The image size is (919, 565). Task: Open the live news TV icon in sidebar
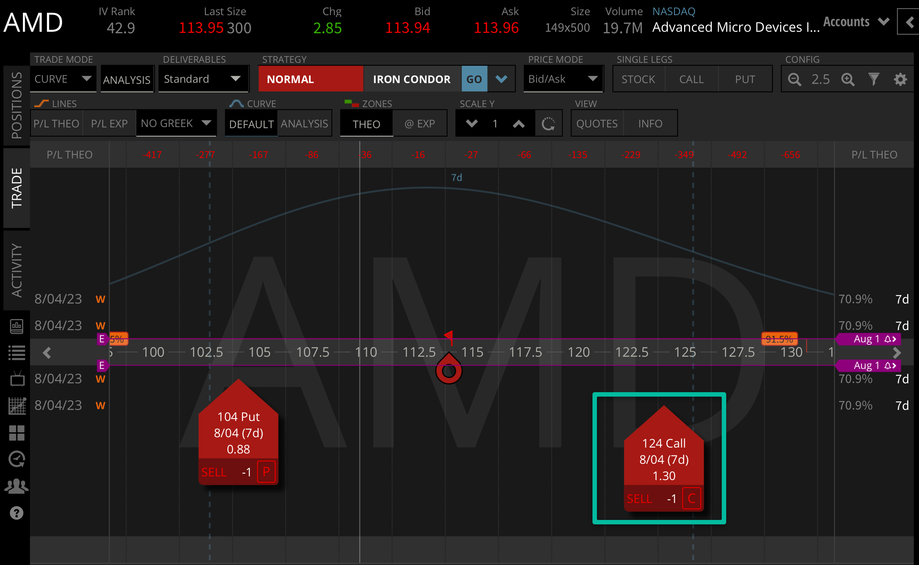17,379
